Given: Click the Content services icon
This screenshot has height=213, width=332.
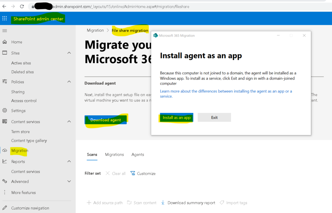Looking at the screenshot, I should [x=5, y=121].
